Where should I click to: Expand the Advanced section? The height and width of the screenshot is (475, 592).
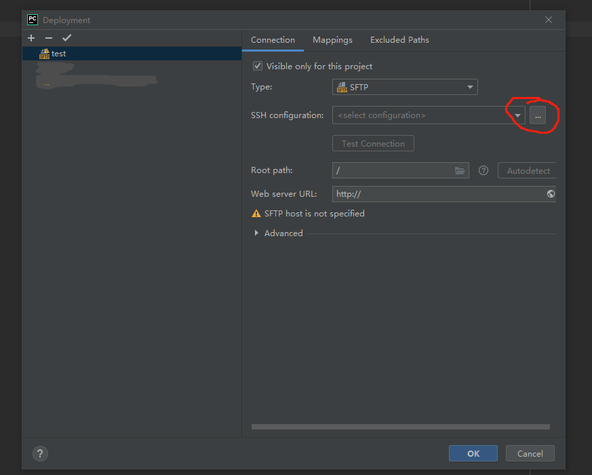tap(256, 233)
